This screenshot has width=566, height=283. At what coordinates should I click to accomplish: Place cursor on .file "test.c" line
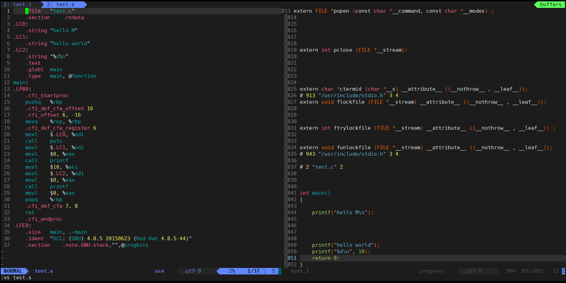pyautogui.click(x=50, y=11)
